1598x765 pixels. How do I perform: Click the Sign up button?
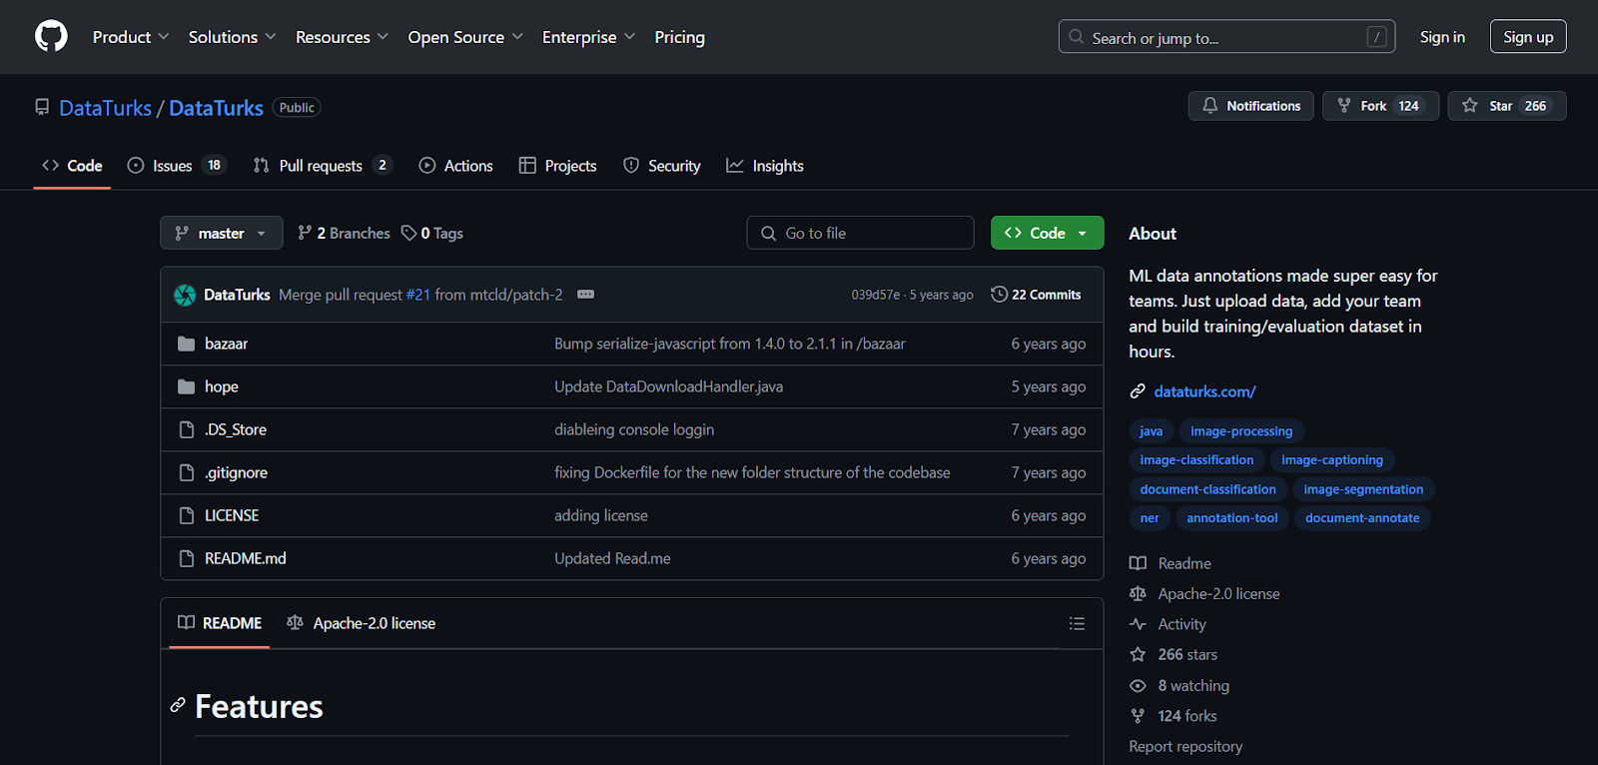[1528, 37]
